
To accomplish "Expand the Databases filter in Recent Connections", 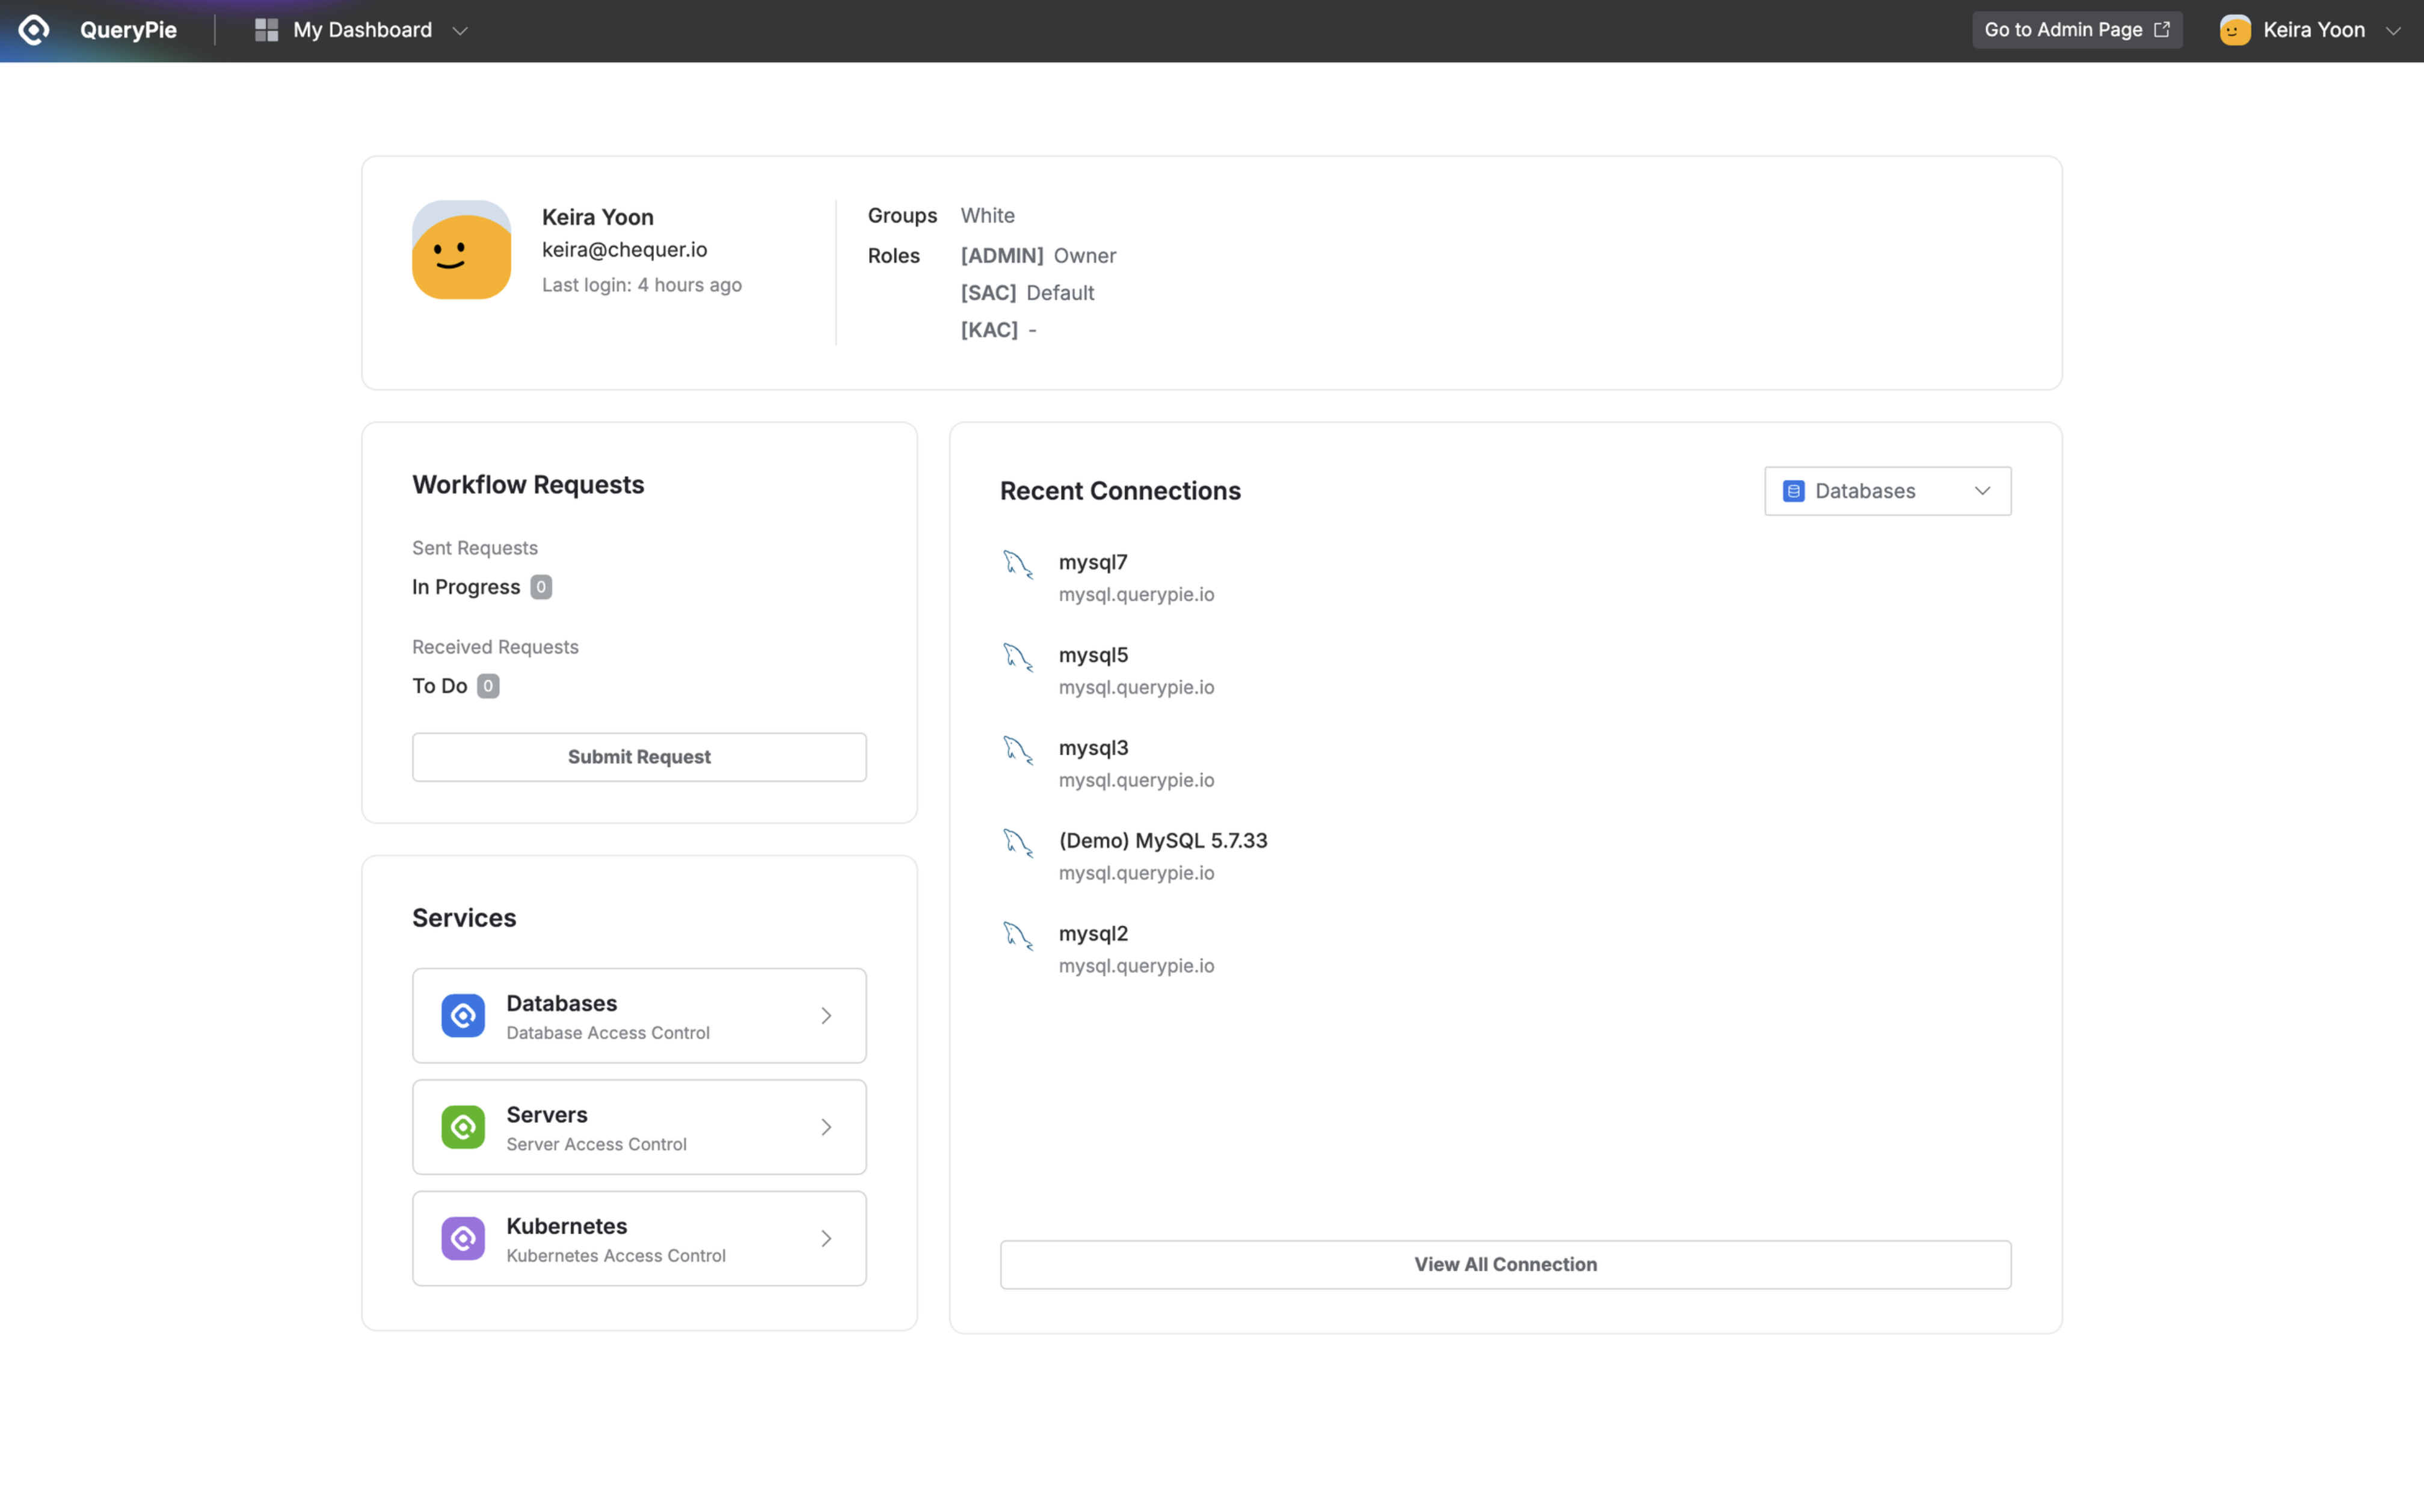I will (x=1887, y=491).
